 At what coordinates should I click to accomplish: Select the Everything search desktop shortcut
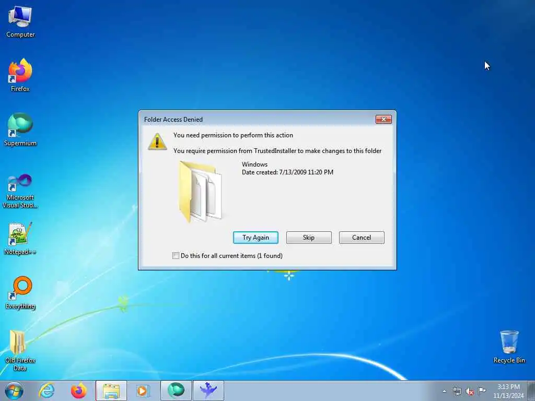pos(20,293)
